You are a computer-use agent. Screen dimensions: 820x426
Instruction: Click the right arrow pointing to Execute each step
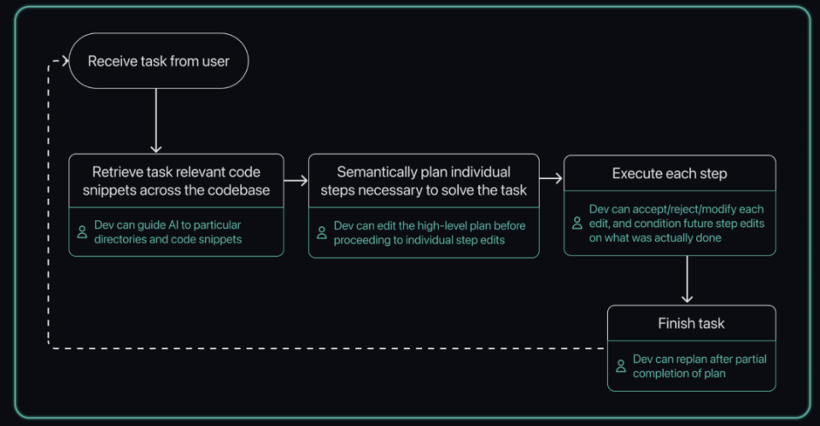551,178
